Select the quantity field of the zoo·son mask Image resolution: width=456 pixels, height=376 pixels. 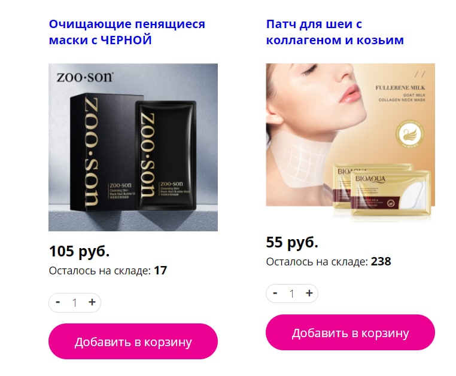click(x=75, y=303)
